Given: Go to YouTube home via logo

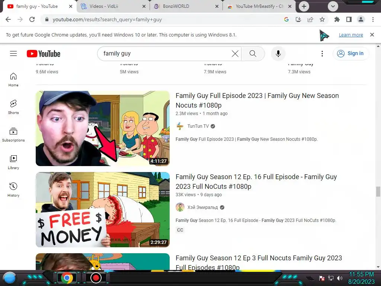Looking at the screenshot, I should click(44, 54).
